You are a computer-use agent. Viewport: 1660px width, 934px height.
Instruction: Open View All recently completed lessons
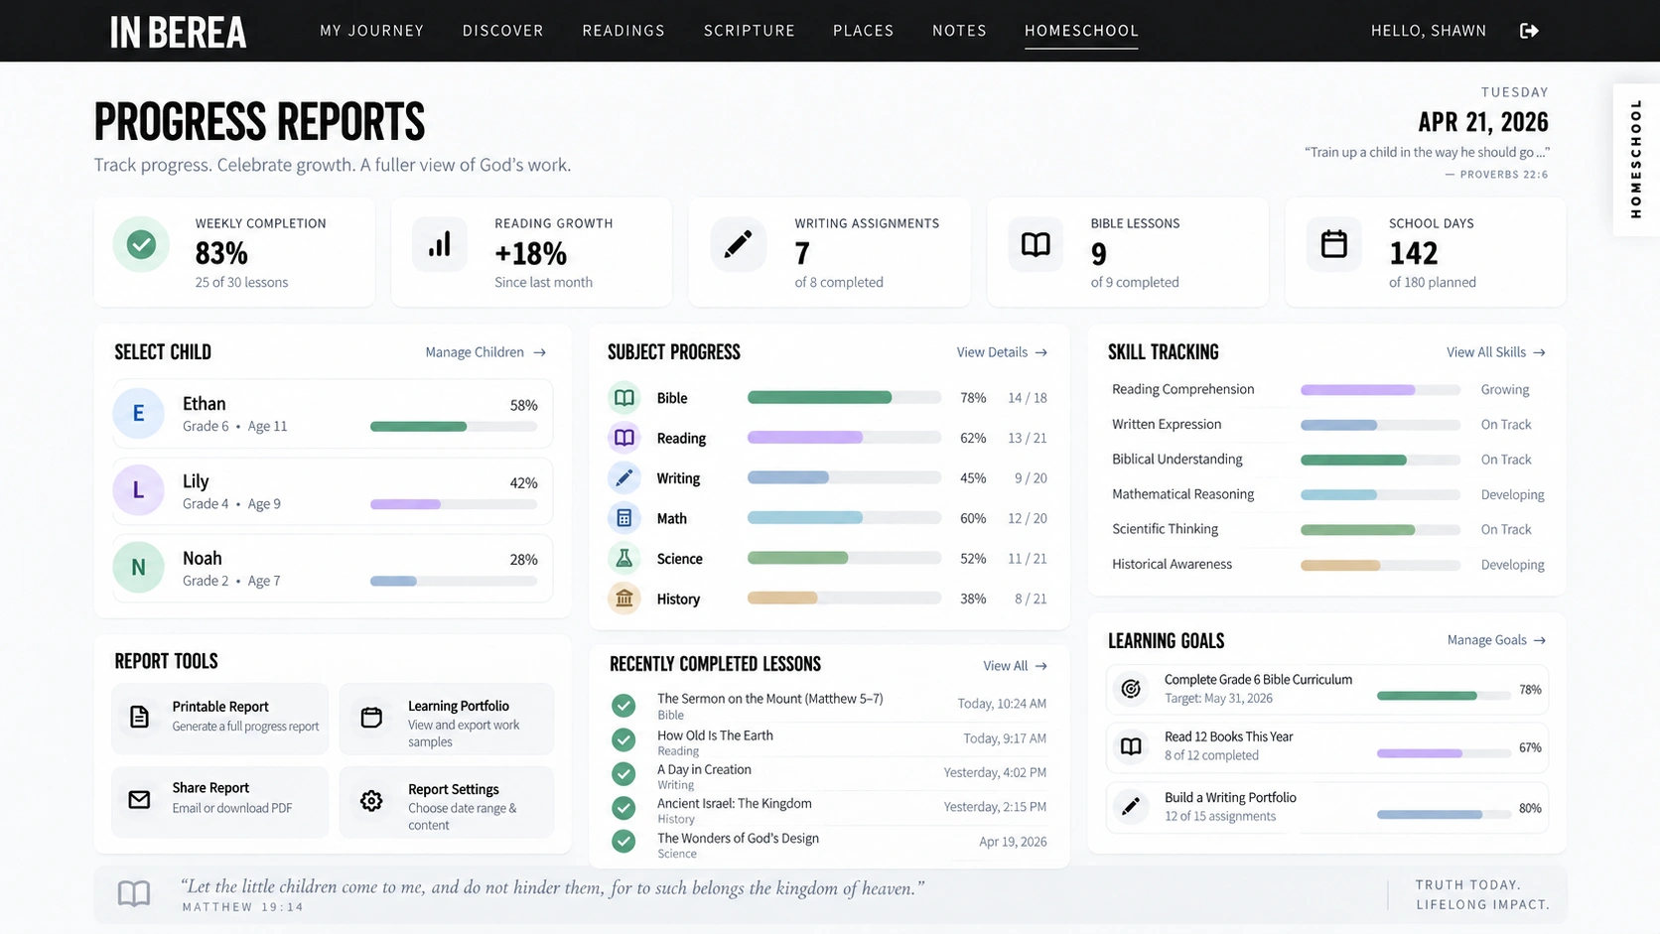pos(1015,666)
